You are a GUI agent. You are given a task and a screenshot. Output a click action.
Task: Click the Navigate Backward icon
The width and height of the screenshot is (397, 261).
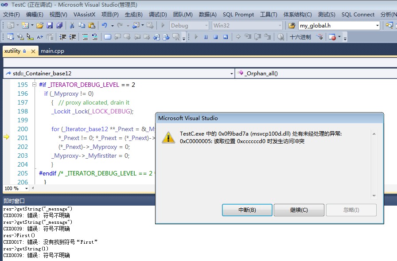(x=136, y=25)
